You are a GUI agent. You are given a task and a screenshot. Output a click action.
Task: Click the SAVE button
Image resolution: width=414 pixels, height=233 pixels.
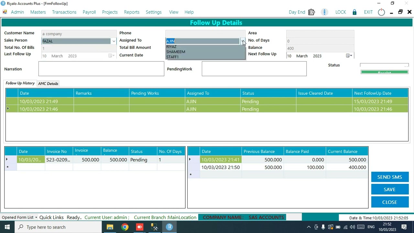pos(389,189)
